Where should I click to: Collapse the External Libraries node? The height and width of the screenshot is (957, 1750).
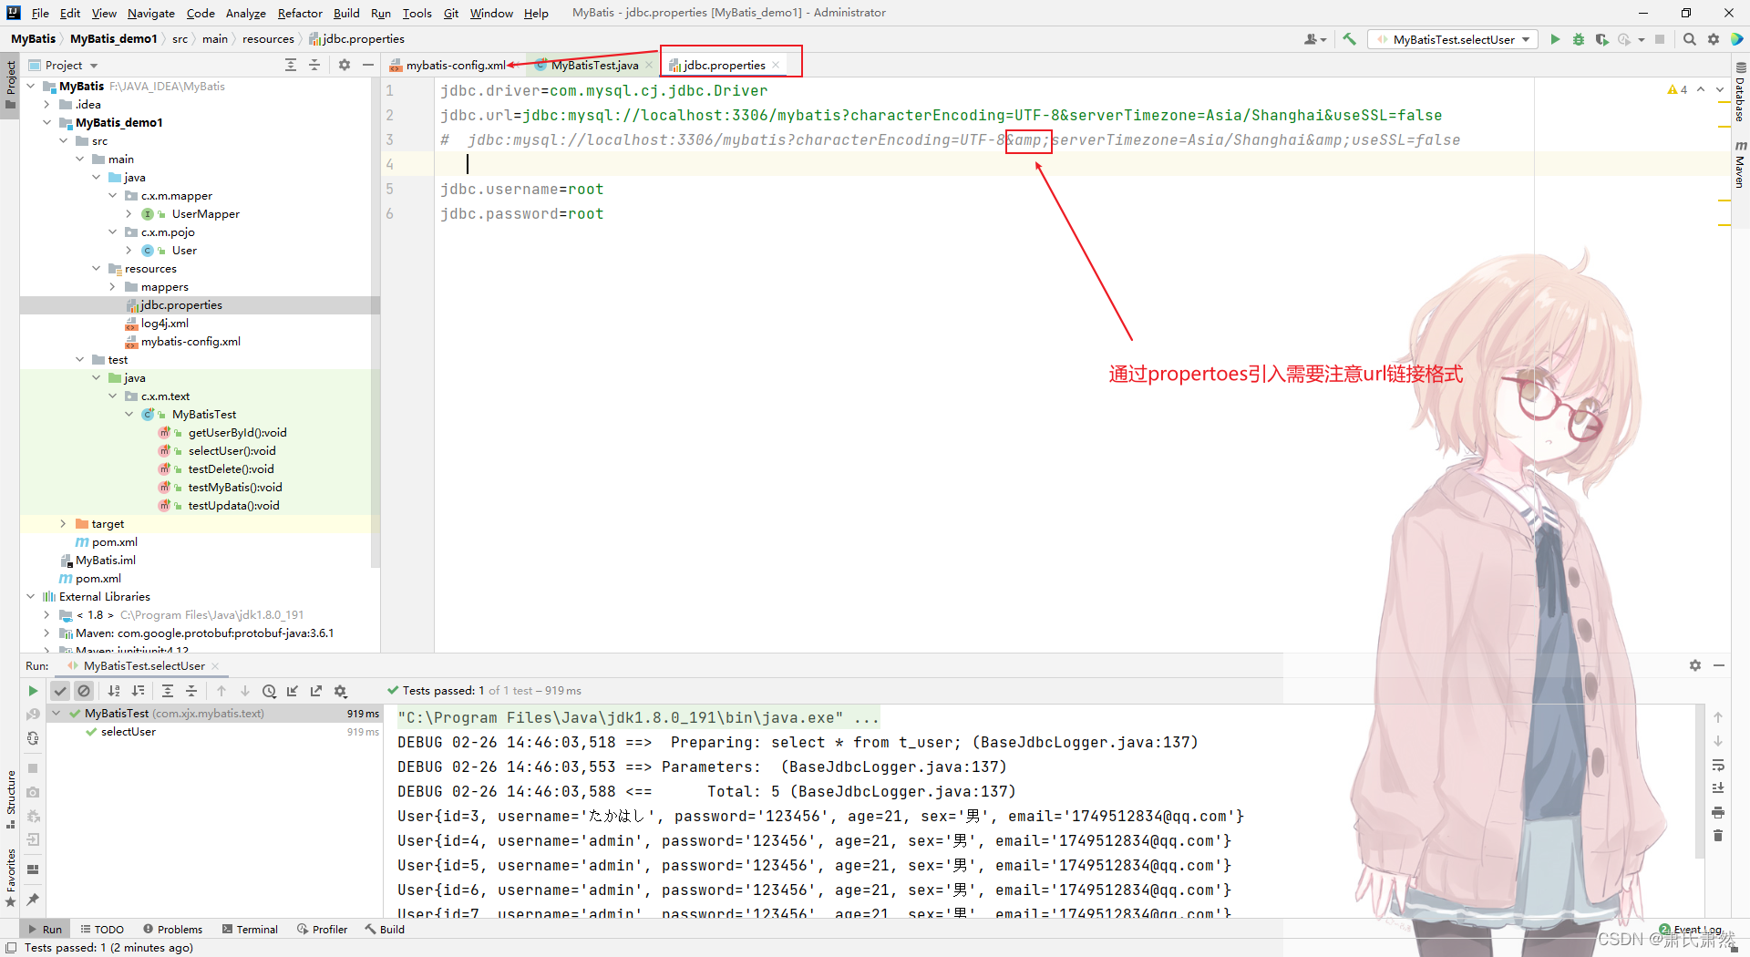(x=31, y=596)
